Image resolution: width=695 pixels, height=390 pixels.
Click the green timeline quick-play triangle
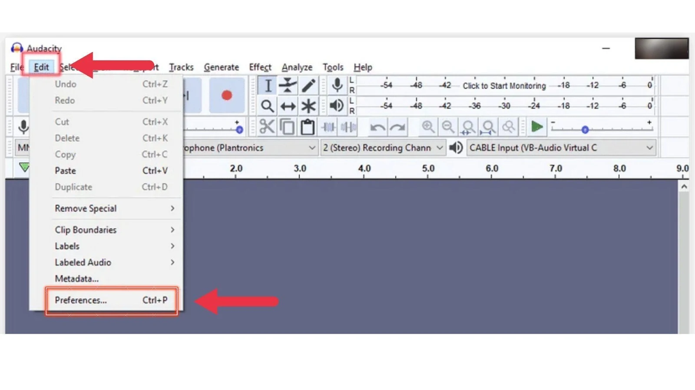pyautogui.click(x=24, y=167)
